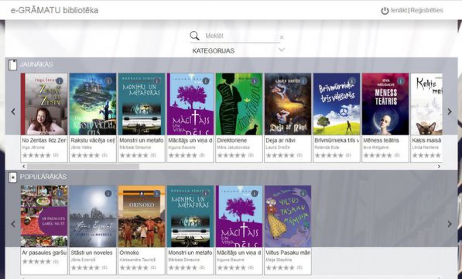Viewport: 462px width, 279px height.
Task: Open info for Viltus Pasaku māmiņa
Action: pos(303,193)
